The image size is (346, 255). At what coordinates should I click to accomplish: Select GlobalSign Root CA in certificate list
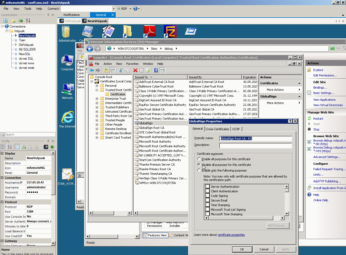click(152, 128)
